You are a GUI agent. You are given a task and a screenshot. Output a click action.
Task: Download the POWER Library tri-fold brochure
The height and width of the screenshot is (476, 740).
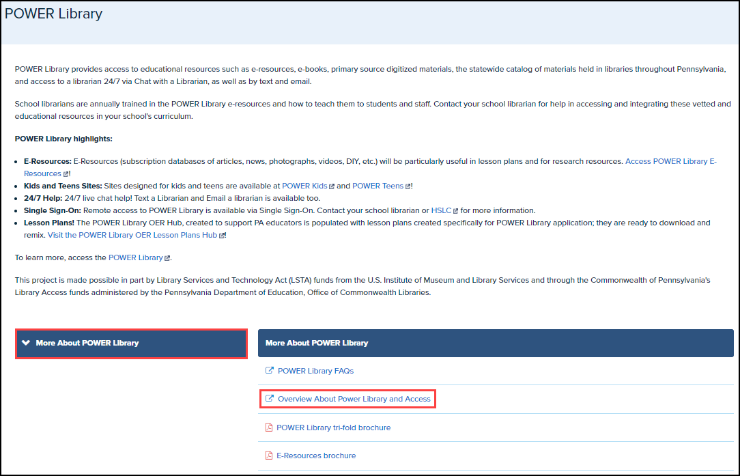point(333,428)
